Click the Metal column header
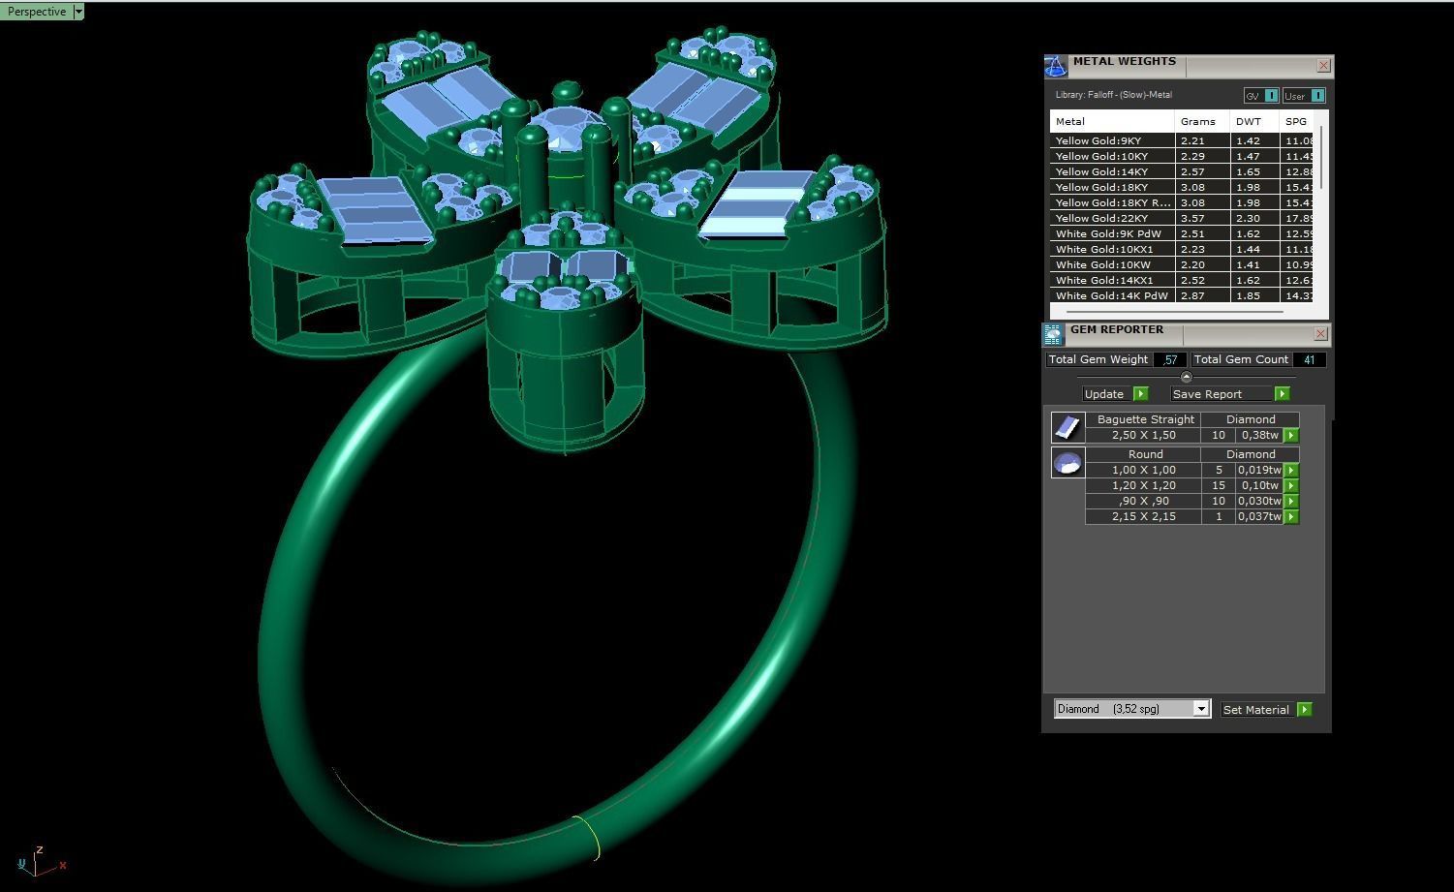Viewport: 1454px width, 892px height. 1112,121
